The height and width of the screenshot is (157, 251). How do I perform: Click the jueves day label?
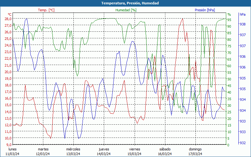click(x=104, y=149)
